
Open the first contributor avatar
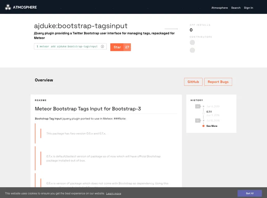tap(192, 43)
